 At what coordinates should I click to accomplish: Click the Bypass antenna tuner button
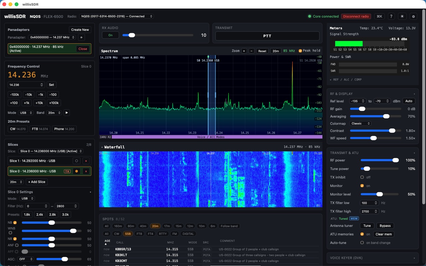[385, 226]
